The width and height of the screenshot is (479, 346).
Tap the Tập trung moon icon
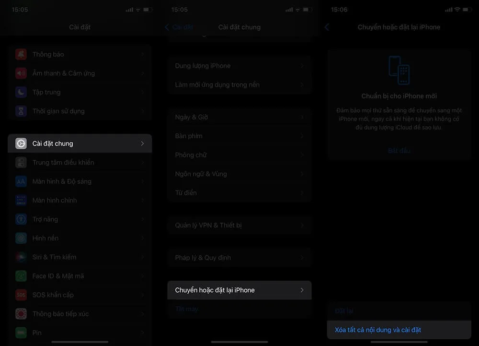[21, 92]
